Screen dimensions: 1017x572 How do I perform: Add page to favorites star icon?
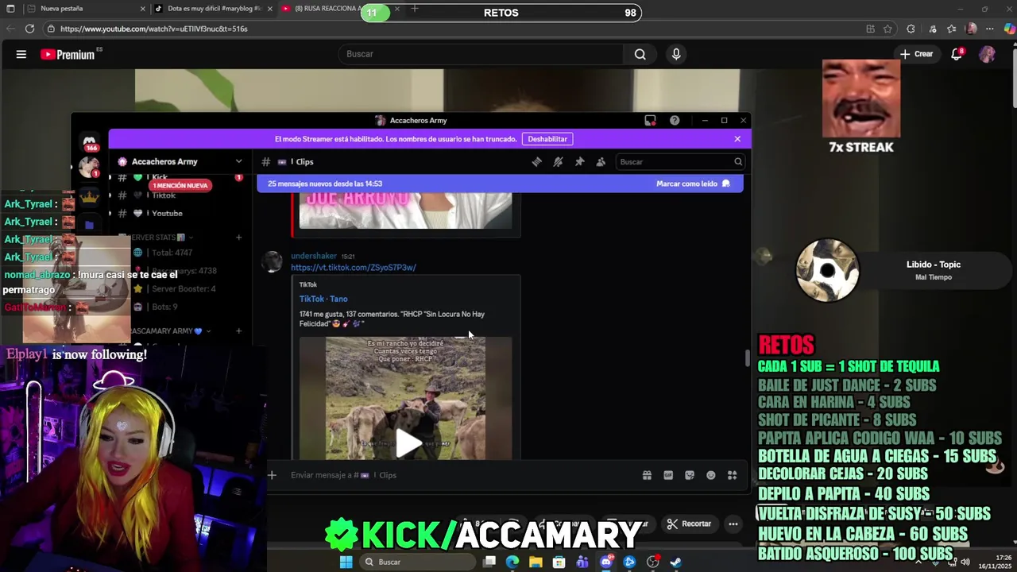[887, 29]
